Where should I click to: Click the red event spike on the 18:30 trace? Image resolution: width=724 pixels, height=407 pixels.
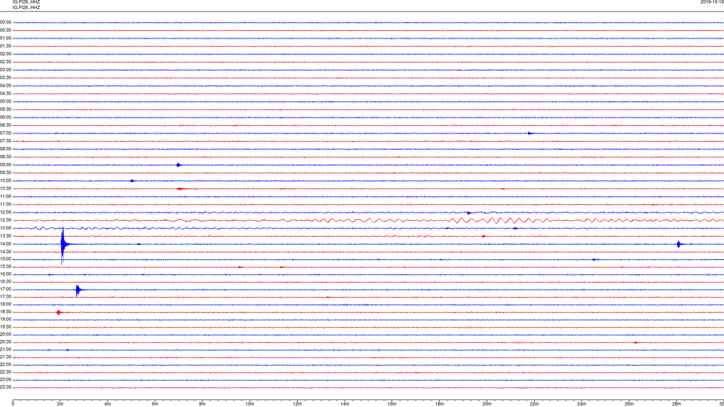pos(59,312)
